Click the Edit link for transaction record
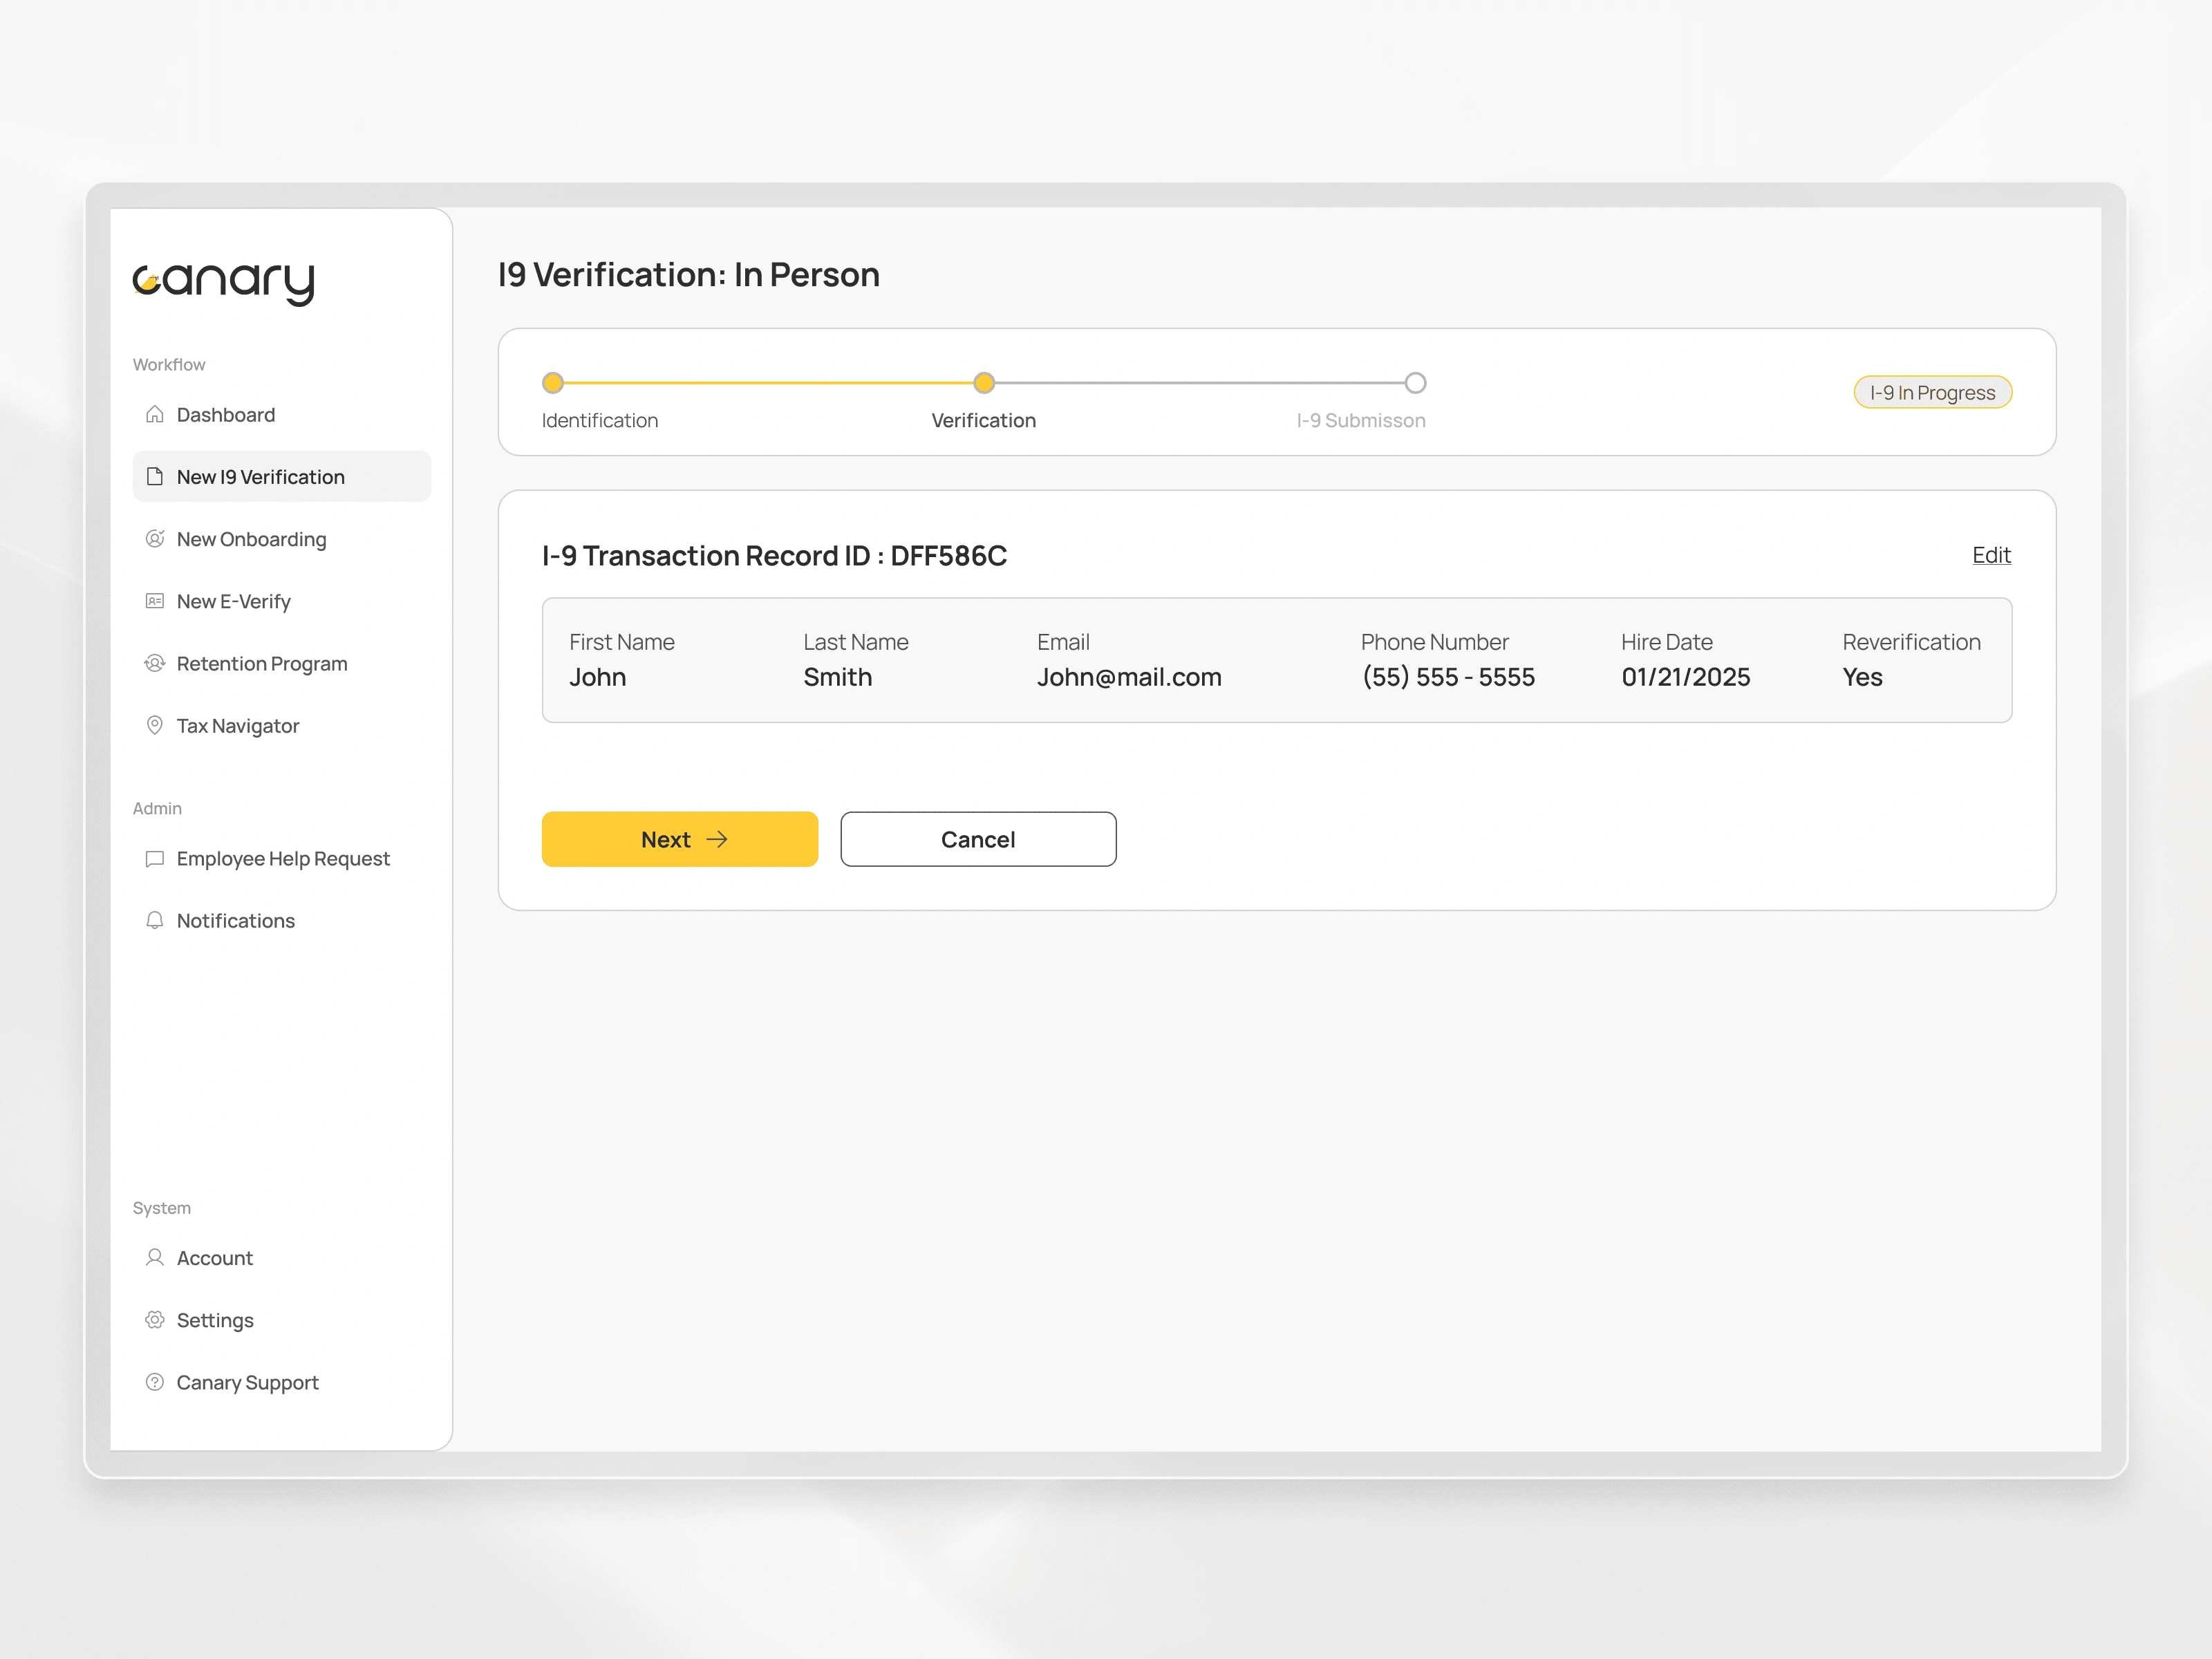The image size is (2212, 1659). click(x=1990, y=555)
